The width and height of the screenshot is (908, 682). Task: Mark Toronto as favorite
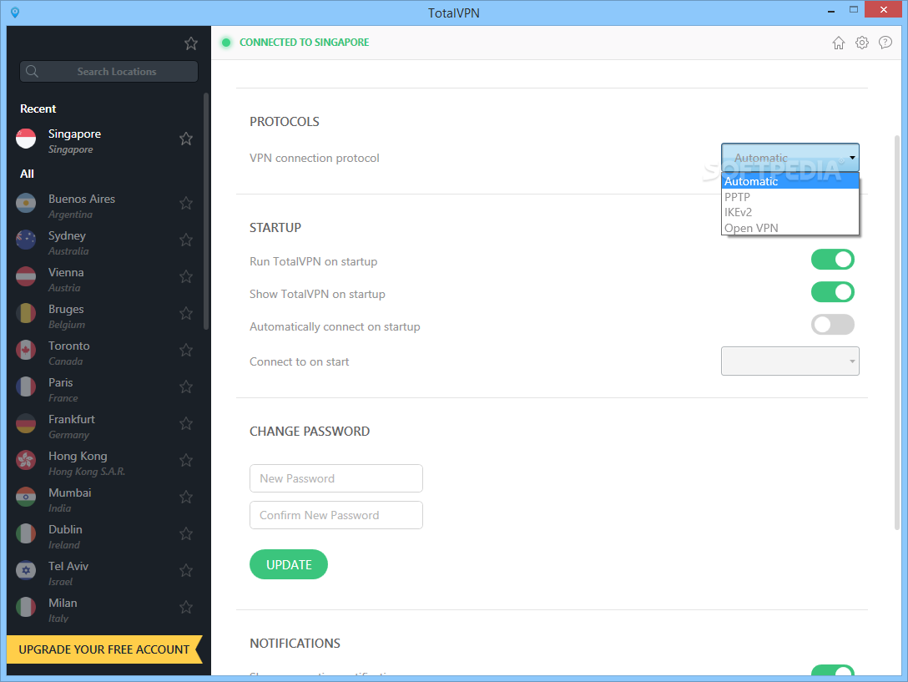click(186, 350)
